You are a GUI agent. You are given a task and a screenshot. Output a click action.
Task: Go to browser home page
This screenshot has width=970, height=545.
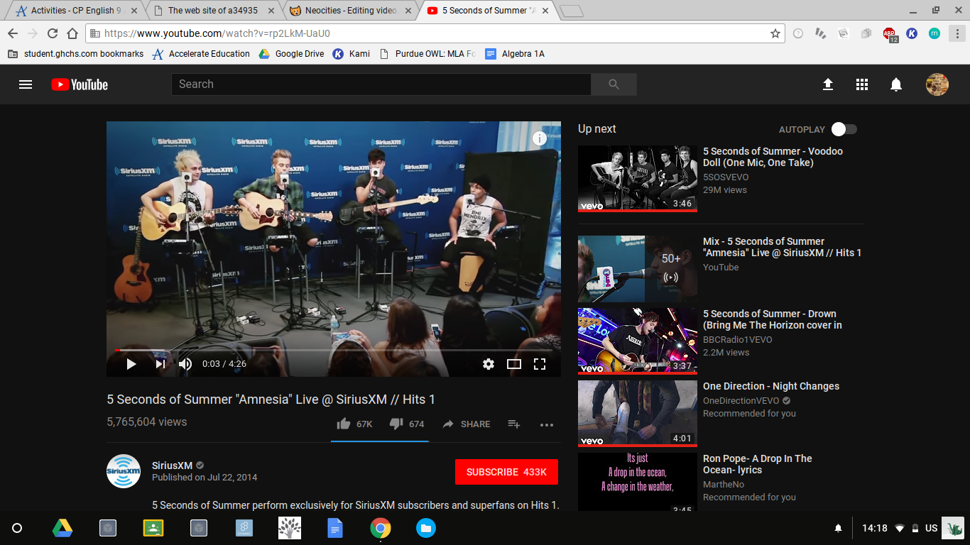pos(72,33)
